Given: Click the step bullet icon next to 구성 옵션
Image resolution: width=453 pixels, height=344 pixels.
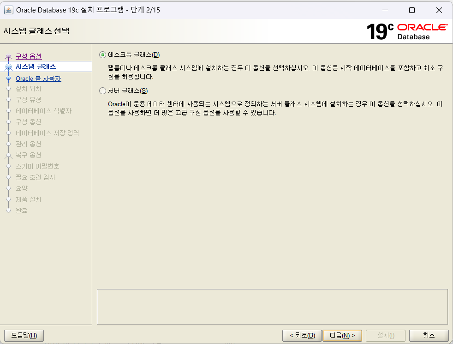Looking at the screenshot, I should (x=9, y=56).
